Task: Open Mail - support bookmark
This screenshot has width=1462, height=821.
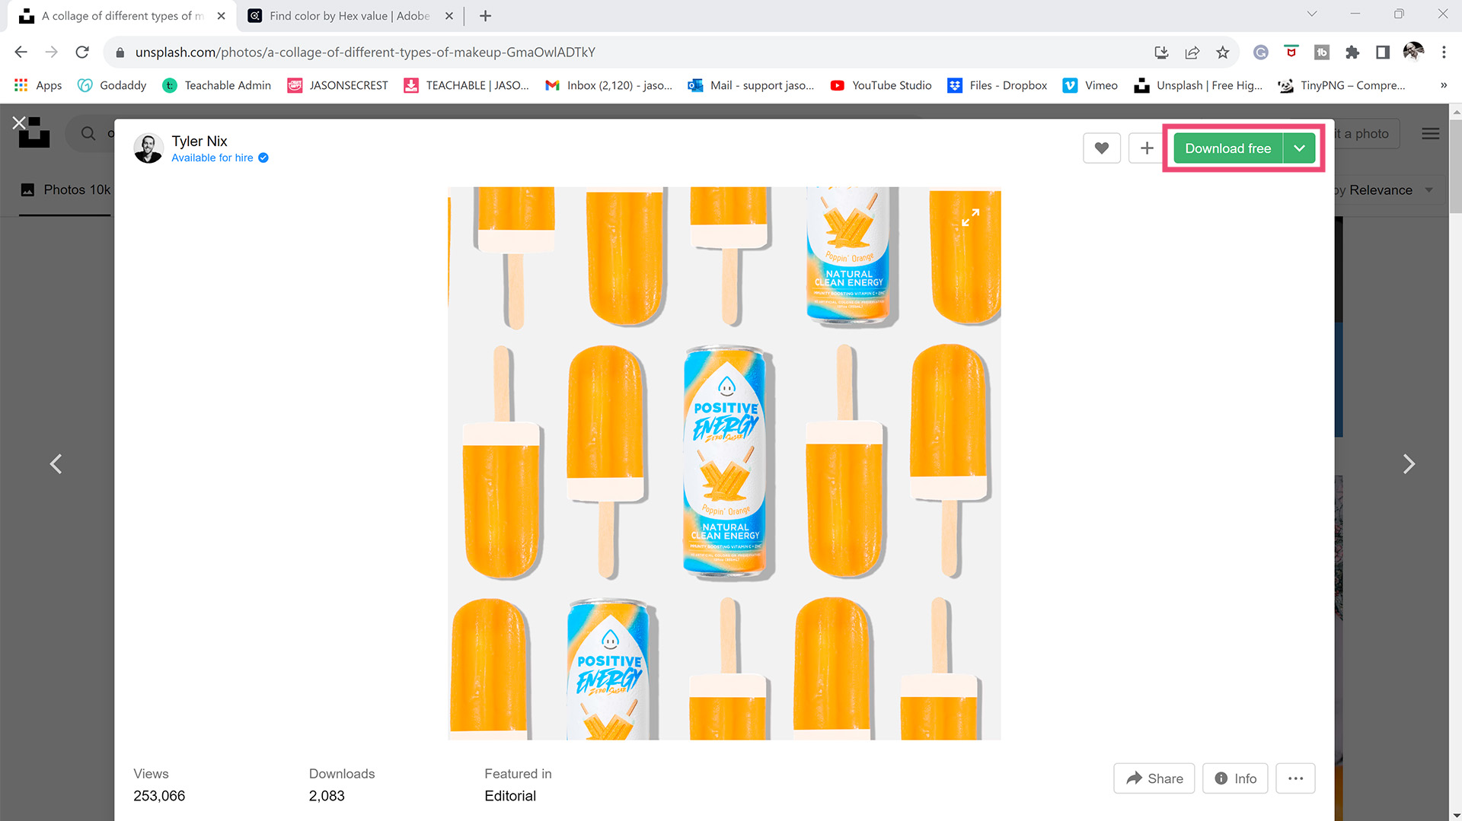Action: [751, 85]
